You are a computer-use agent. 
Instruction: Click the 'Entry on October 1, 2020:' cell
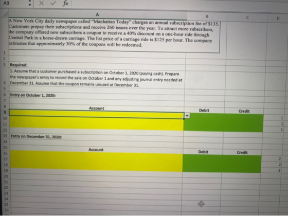(33, 95)
